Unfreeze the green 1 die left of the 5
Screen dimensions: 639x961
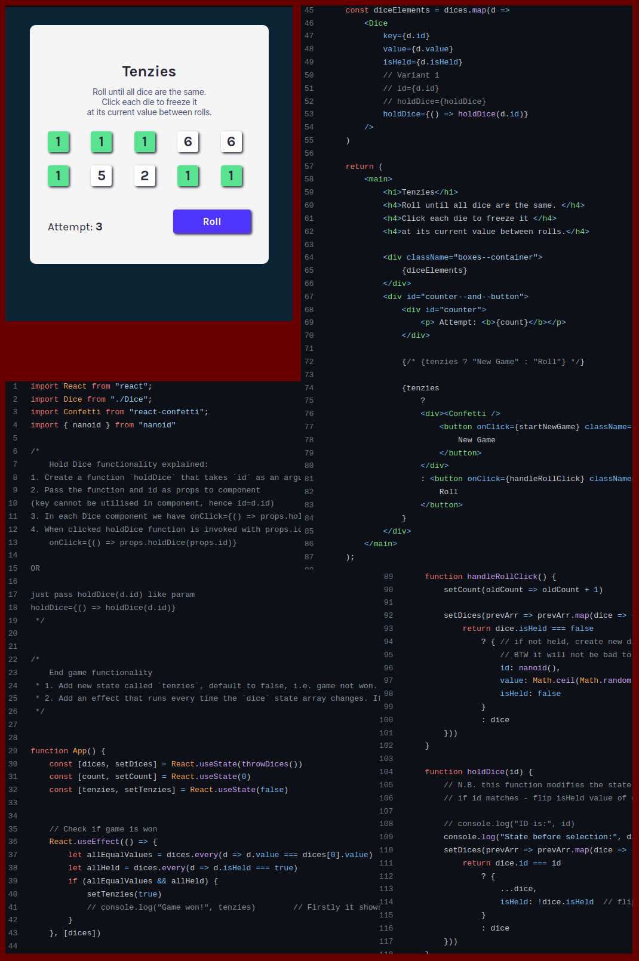coord(58,176)
